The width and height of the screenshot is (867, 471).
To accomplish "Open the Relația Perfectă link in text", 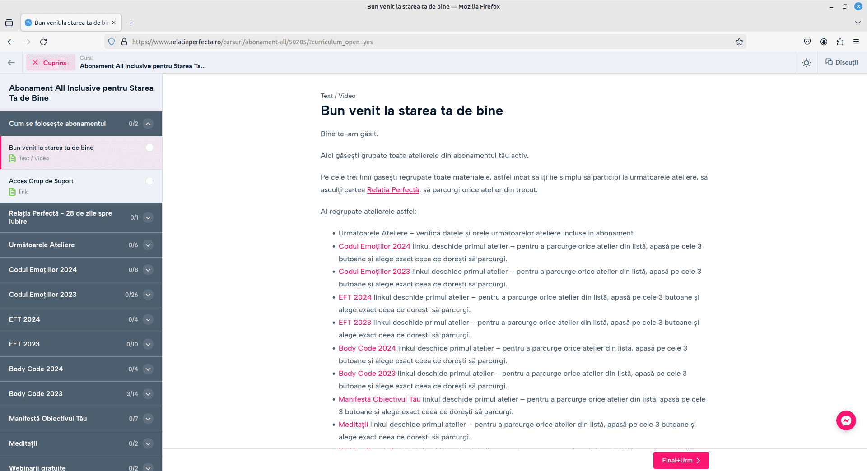I will click(x=393, y=190).
